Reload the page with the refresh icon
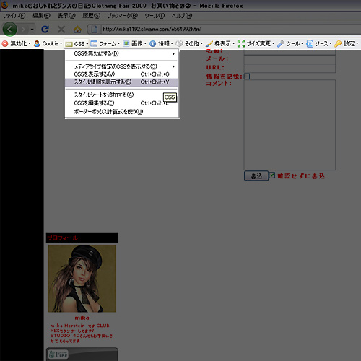The height and width of the screenshot is (361, 361). tap(45, 30)
